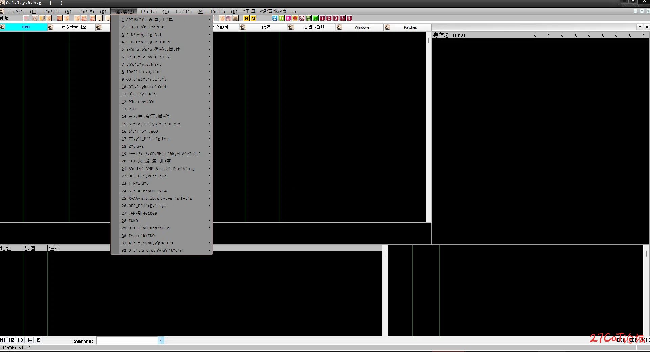The width and height of the screenshot is (650, 352).
Task: Click the yellow H toolbar button
Action: [x=246, y=18]
